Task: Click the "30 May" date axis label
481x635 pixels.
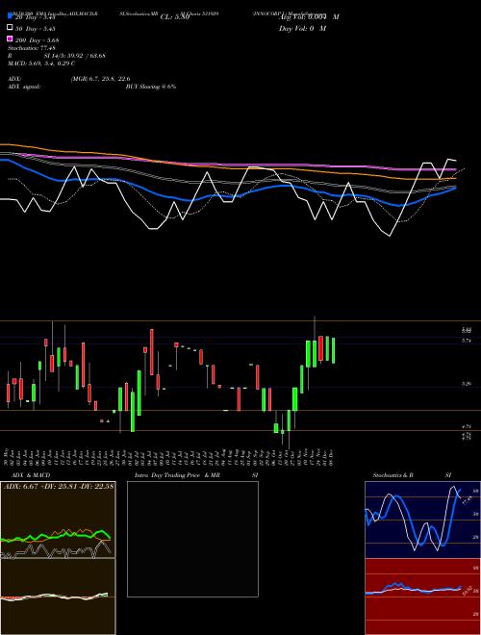Action: click(6, 456)
